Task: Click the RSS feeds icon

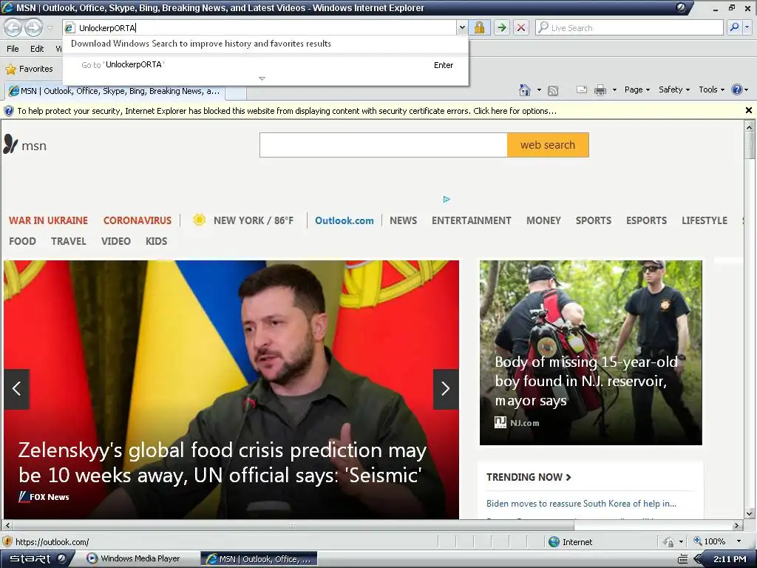Action: tap(553, 90)
